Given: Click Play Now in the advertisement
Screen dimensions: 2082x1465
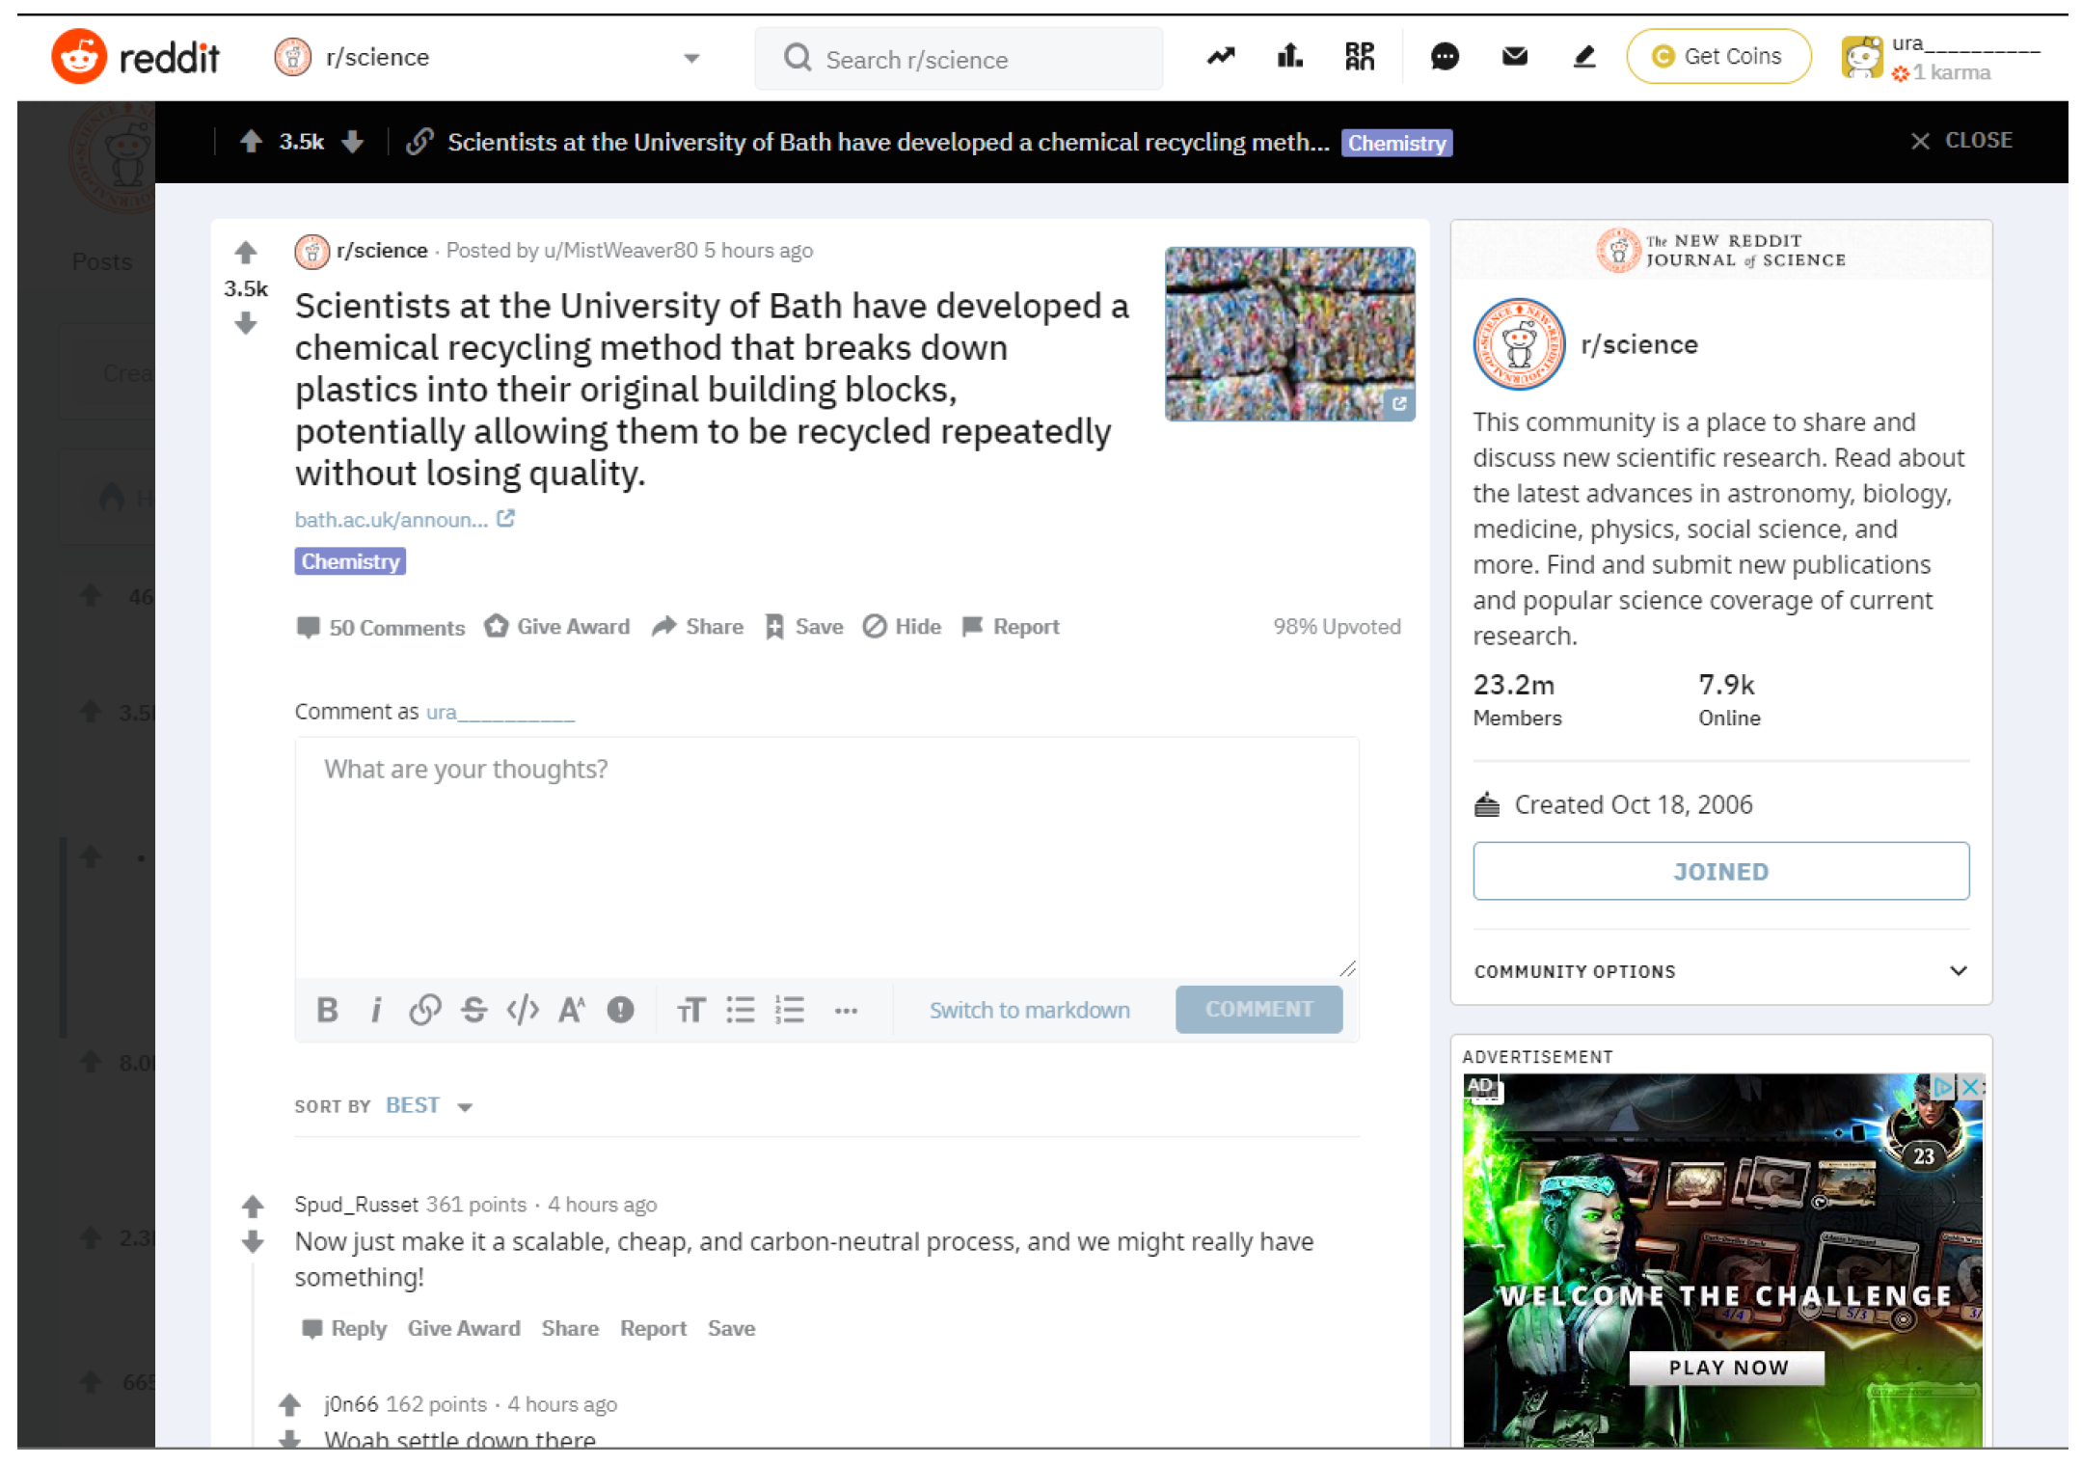Looking at the screenshot, I should pos(1727,1368).
